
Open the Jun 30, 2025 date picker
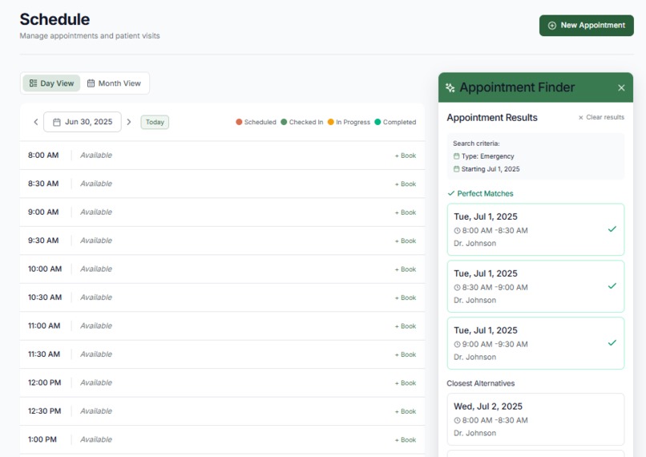(x=83, y=122)
